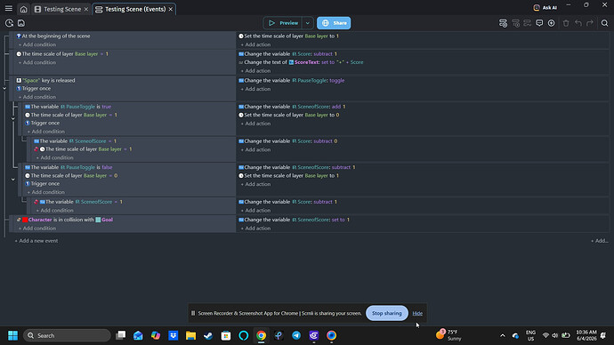The image size is (614, 345).
Task: Redo the last change
Action: (x=590, y=23)
